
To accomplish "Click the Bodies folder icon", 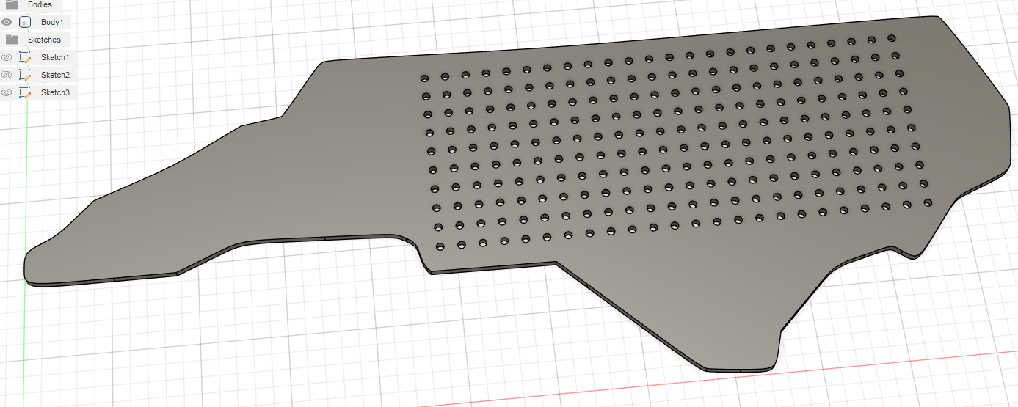I will tap(11, 4).
